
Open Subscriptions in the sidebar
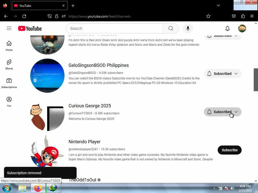(9, 83)
